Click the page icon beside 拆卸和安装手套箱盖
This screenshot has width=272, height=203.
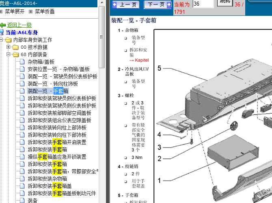click(x=22, y=186)
